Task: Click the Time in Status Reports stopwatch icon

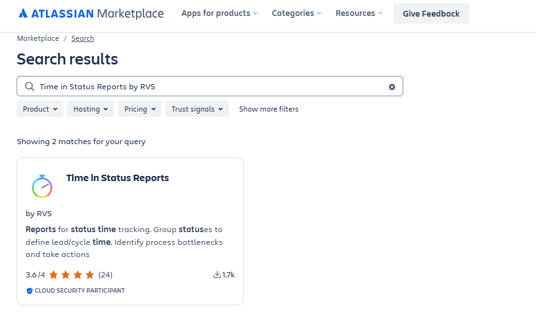Action: pyautogui.click(x=42, y=186)
